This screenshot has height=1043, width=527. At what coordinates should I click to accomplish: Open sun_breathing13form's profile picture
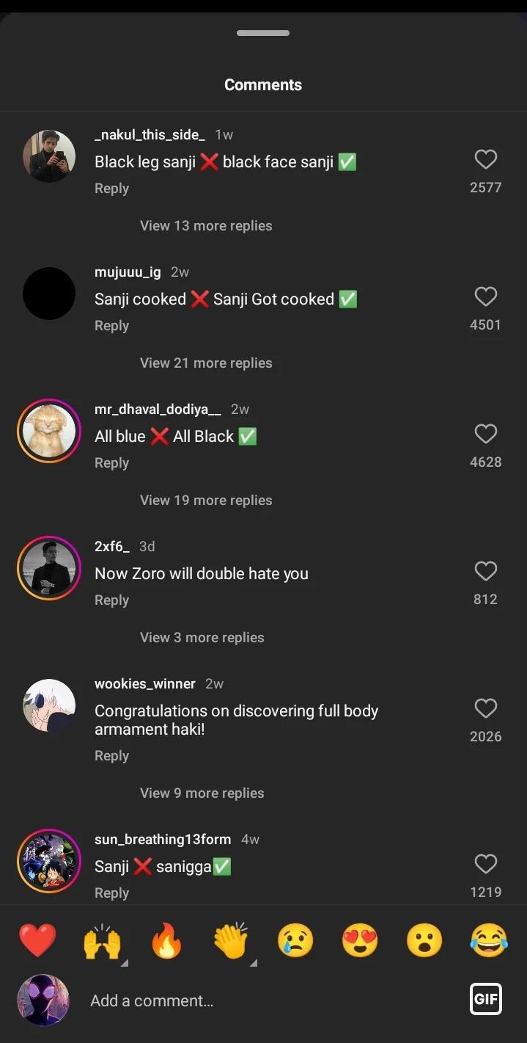49,861
